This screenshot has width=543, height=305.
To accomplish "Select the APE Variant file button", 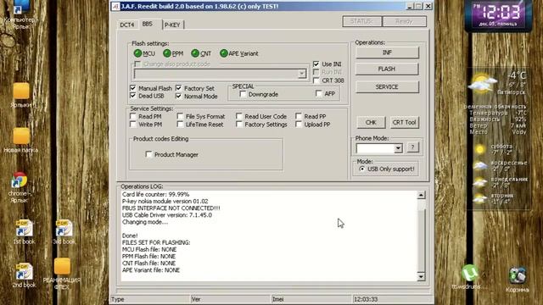I will click(x=224, y=53).
